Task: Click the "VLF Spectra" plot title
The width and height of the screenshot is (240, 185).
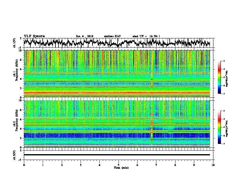Action: pos(34,36)
